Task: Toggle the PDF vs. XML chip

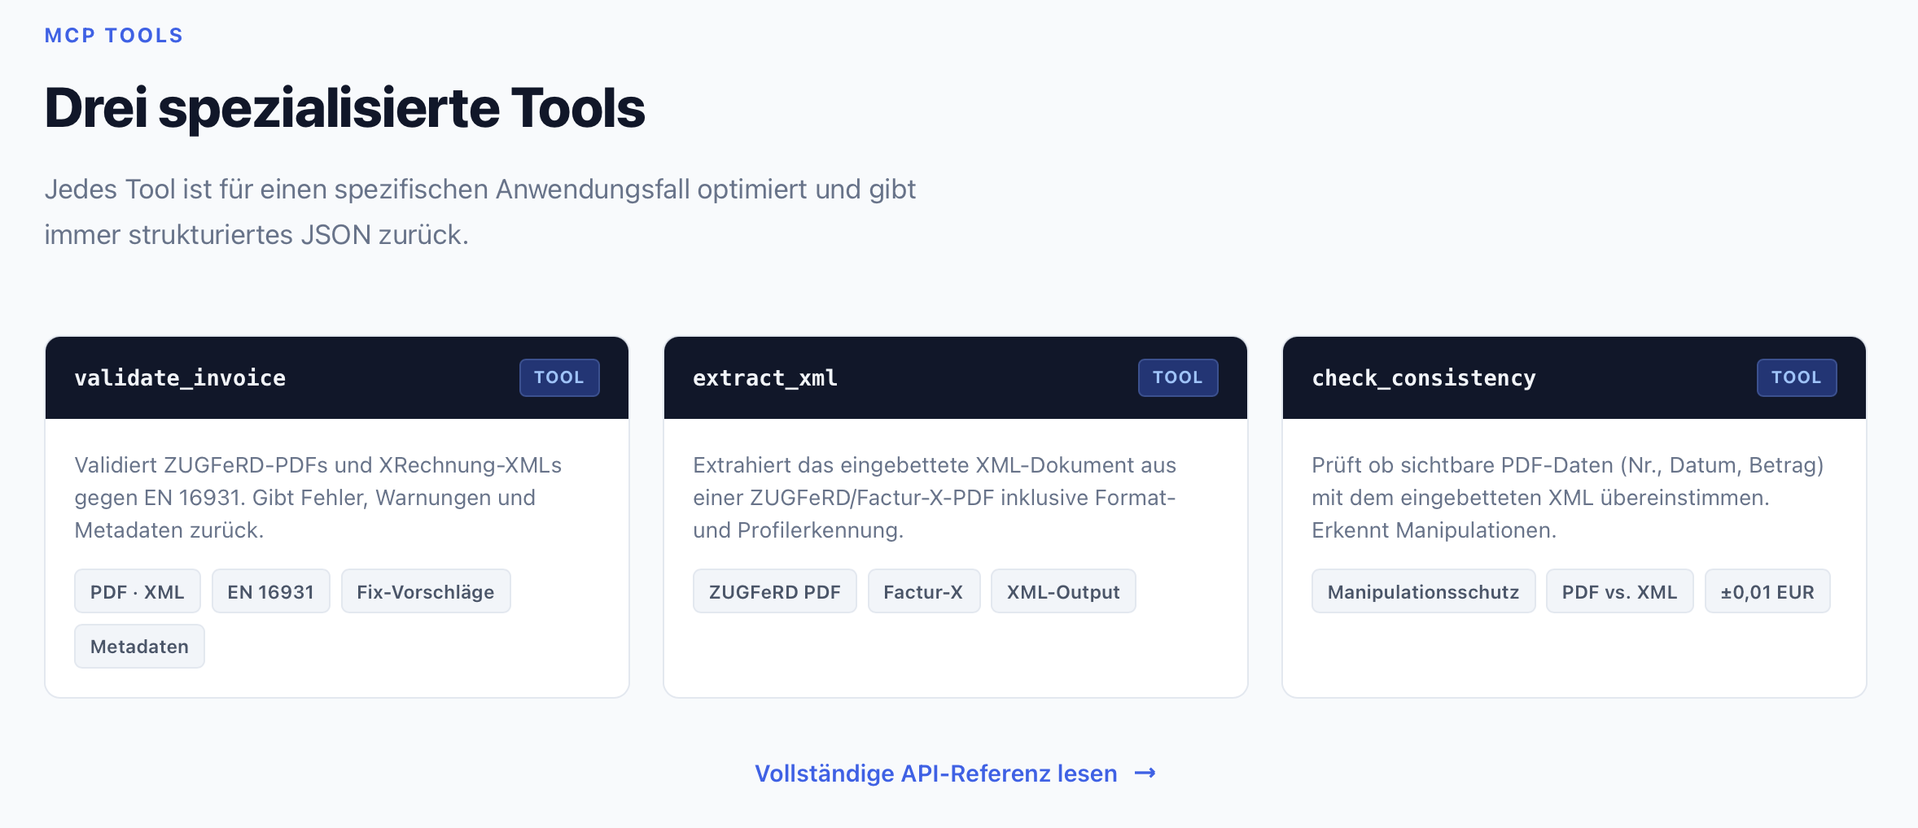Action: tap(1619, 591)
